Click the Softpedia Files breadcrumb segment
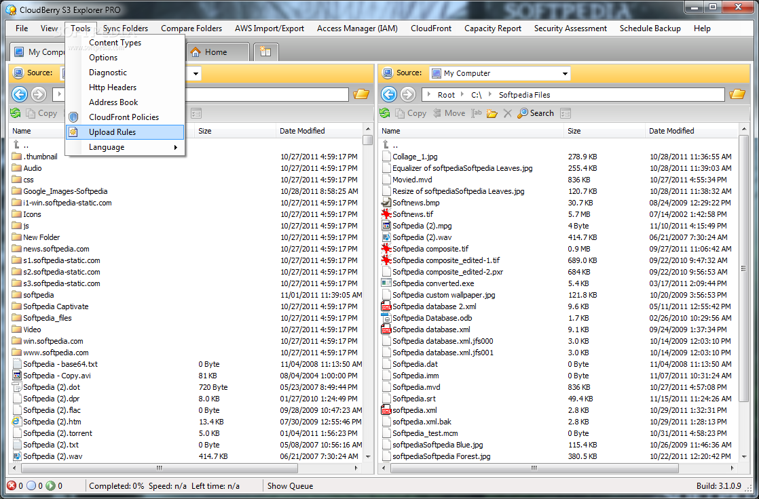This screenshot has width=759, height=499. pyautogui.click(x=524, y=95)
